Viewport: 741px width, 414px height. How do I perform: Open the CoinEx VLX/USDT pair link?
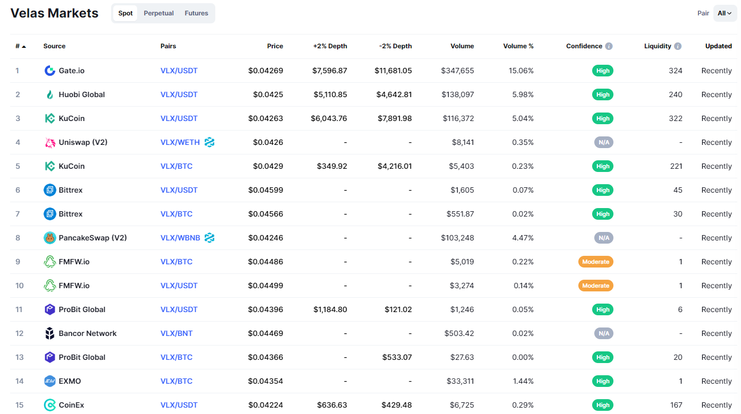(179, 405)
